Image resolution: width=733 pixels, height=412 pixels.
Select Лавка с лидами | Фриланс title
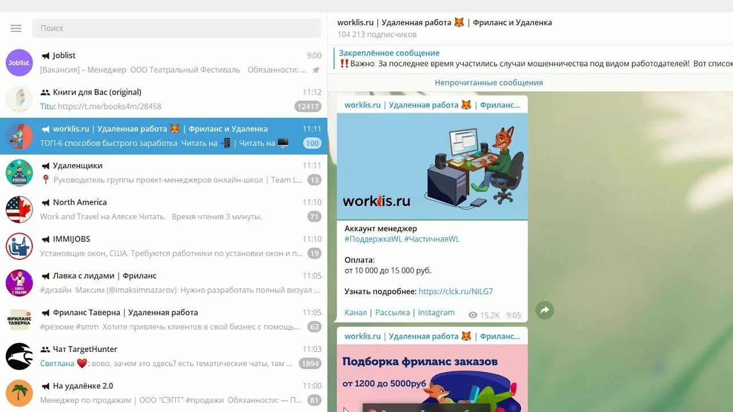[x=105, y=276]
